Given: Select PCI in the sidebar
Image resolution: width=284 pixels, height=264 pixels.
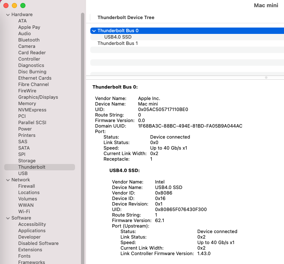Looking at the screenshot, I should pos(22,116).
